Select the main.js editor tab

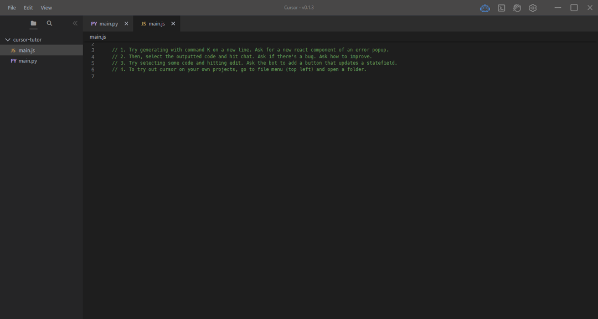[x=157, y=24]
